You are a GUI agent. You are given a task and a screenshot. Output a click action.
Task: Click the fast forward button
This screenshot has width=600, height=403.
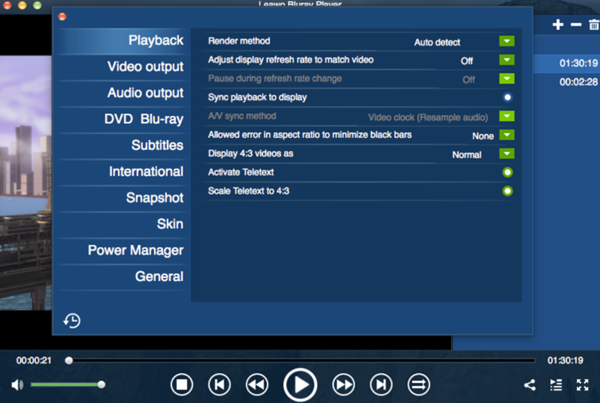point(343,384)
